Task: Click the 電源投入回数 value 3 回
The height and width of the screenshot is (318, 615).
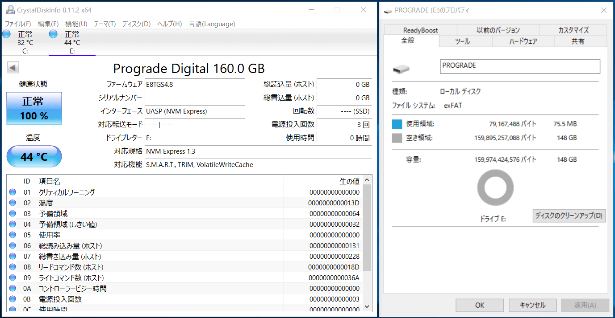Action: (344, 124)
